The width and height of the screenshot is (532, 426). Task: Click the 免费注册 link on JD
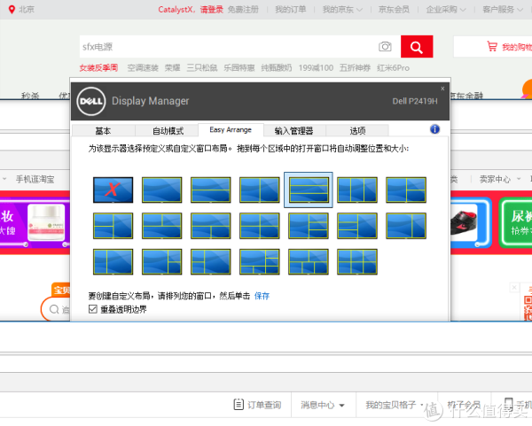click(x=243, y=10)
